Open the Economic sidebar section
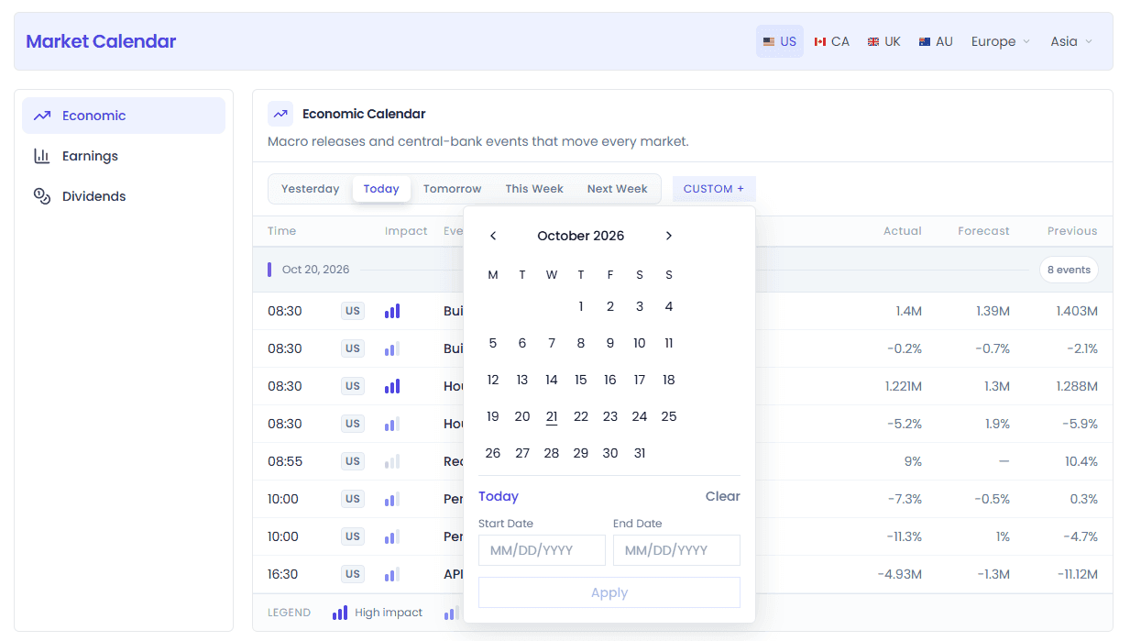Viewport: 1130px width, 641px height. click(x=124, y=116)
